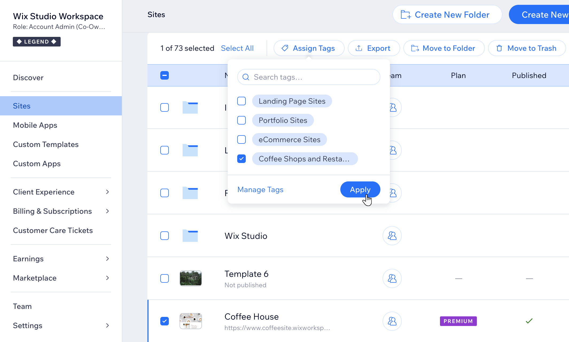
Task: Click the Coffee House site URL
Action: (x=277, y=328)
